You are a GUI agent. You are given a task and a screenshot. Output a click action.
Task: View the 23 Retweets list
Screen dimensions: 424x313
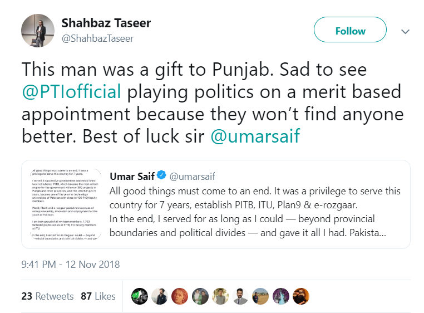47,296
